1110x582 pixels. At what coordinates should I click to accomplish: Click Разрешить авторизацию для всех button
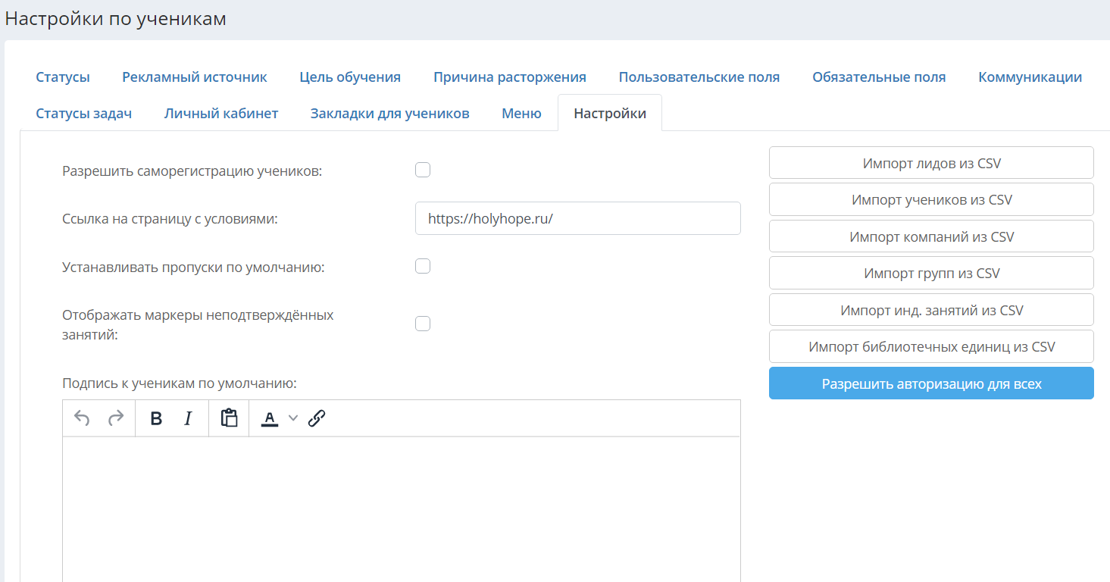[x=931, y=383]
